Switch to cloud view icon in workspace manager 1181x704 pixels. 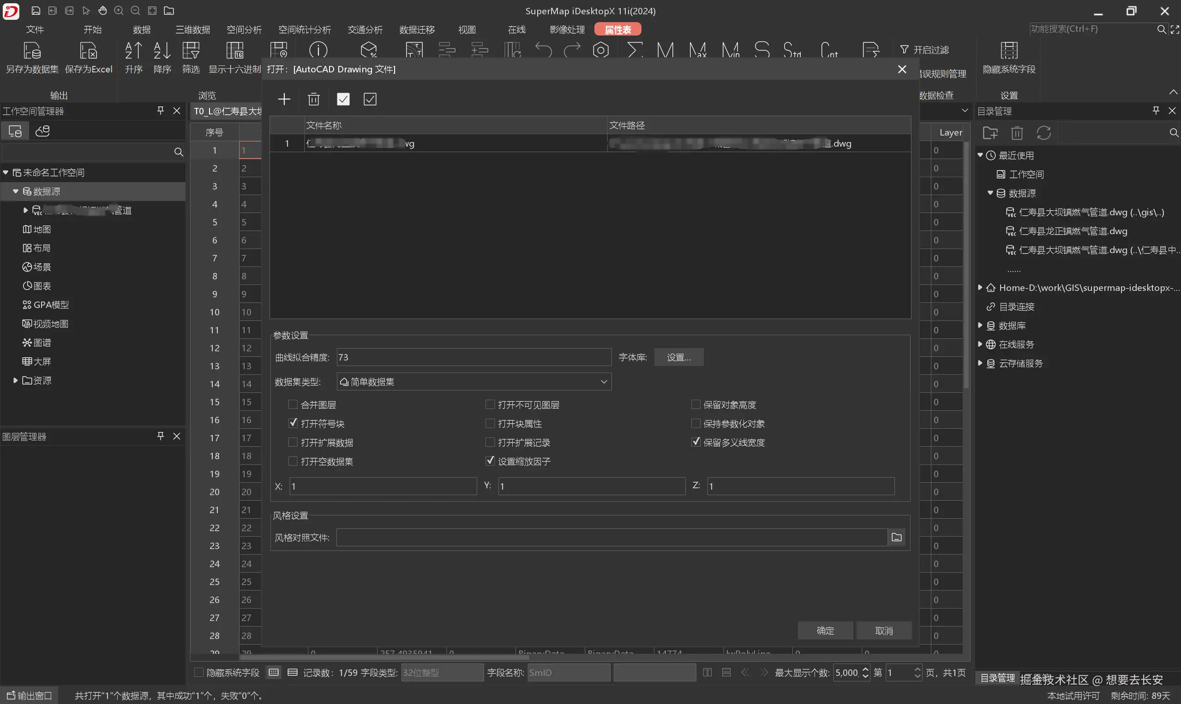[x=43, y=131]
